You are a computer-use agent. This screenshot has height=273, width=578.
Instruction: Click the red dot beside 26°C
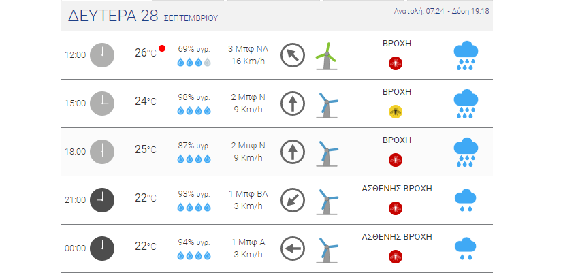[x=162, y=48]
